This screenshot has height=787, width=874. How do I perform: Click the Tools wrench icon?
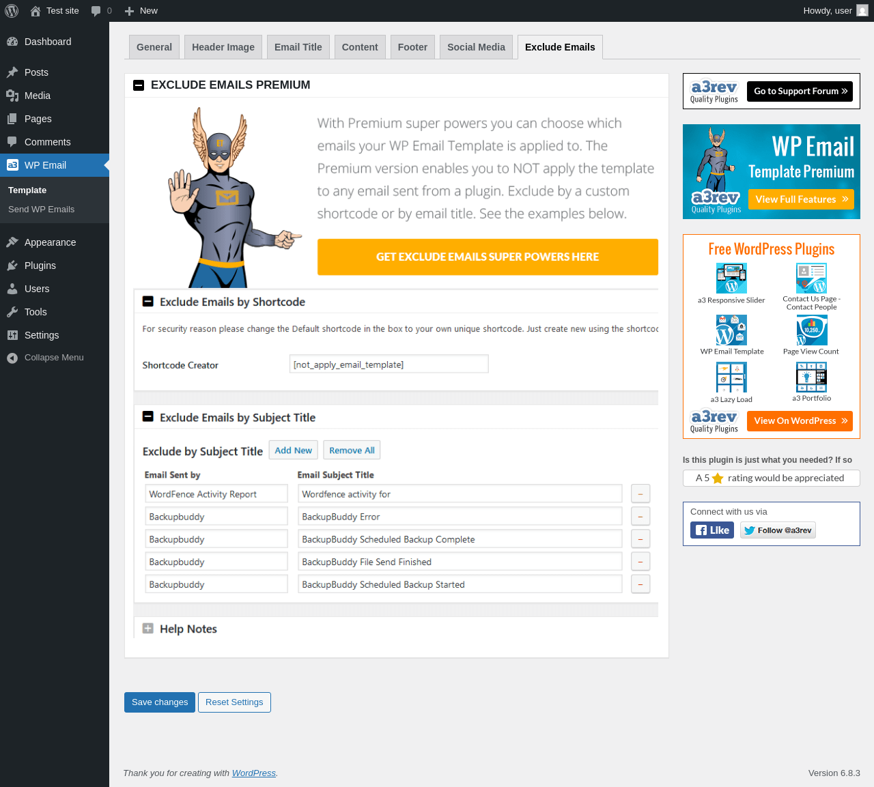(12, 312)
